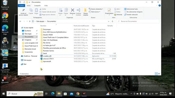Click Invertir selección
Viewport: 175px width, 98px height.
tap(131, 14)
